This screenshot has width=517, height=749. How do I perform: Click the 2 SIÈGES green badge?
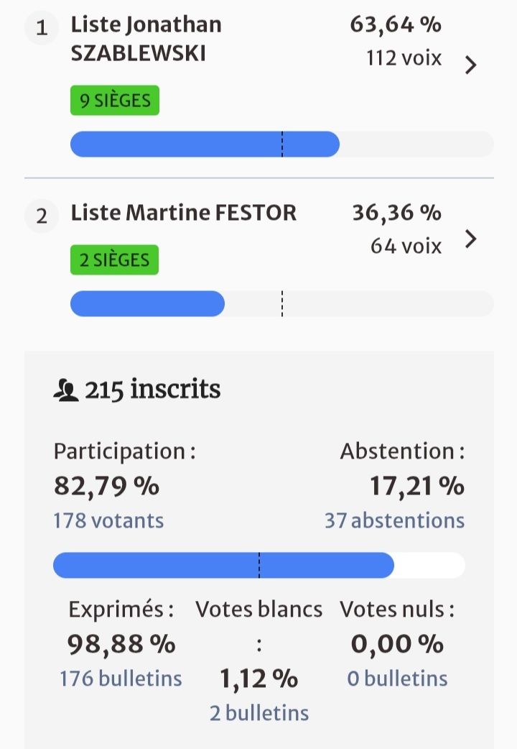click(x=115, y=260)
